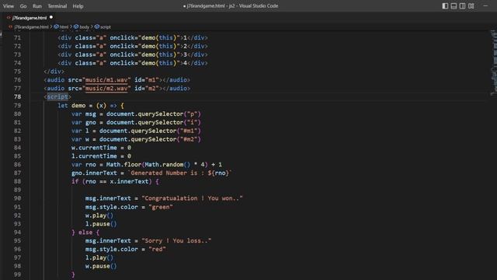Click '#m1' selector string line 82
Image resolution: width=497 pixels, height=280 pixels.
coord(189,131)
